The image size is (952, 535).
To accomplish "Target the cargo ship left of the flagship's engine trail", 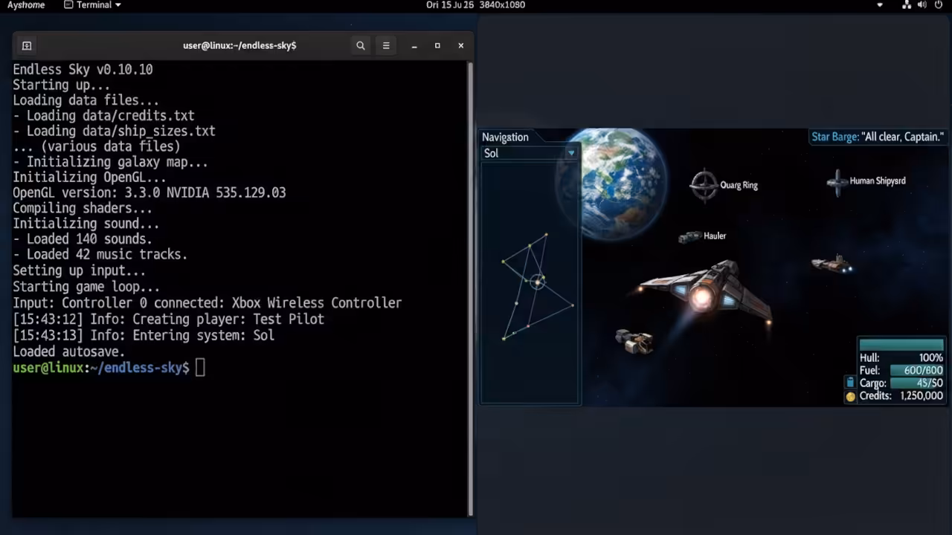I will 634,341.
